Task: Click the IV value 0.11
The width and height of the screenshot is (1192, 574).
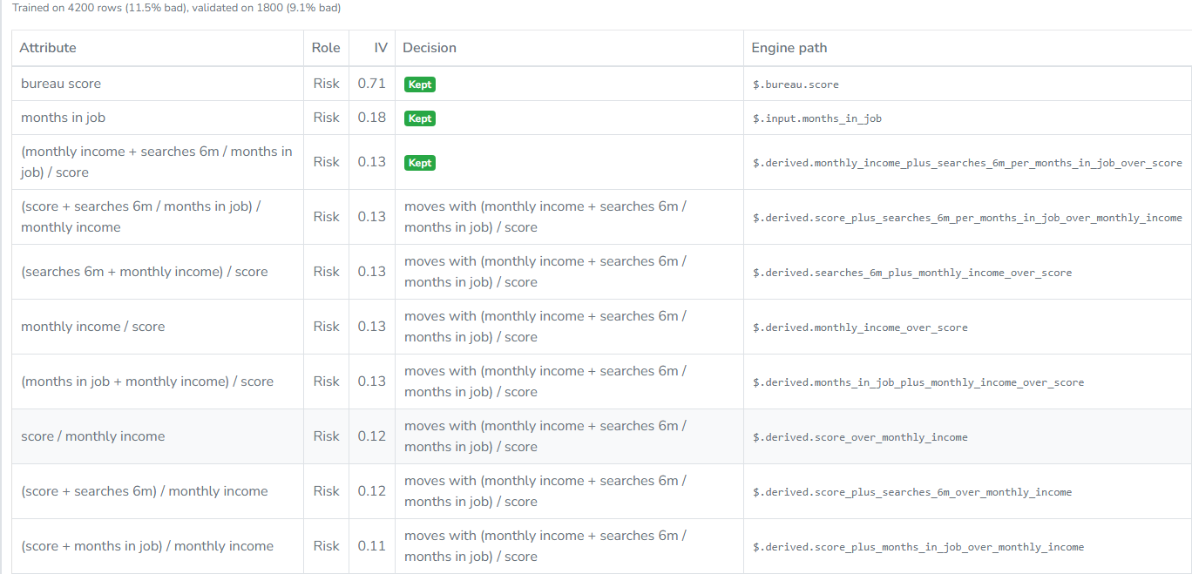Action: (372, 546)
